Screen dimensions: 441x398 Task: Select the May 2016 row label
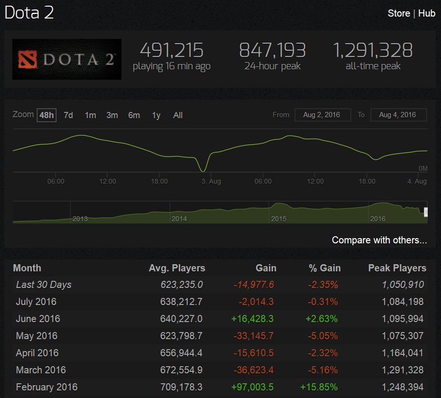[37, 336]
